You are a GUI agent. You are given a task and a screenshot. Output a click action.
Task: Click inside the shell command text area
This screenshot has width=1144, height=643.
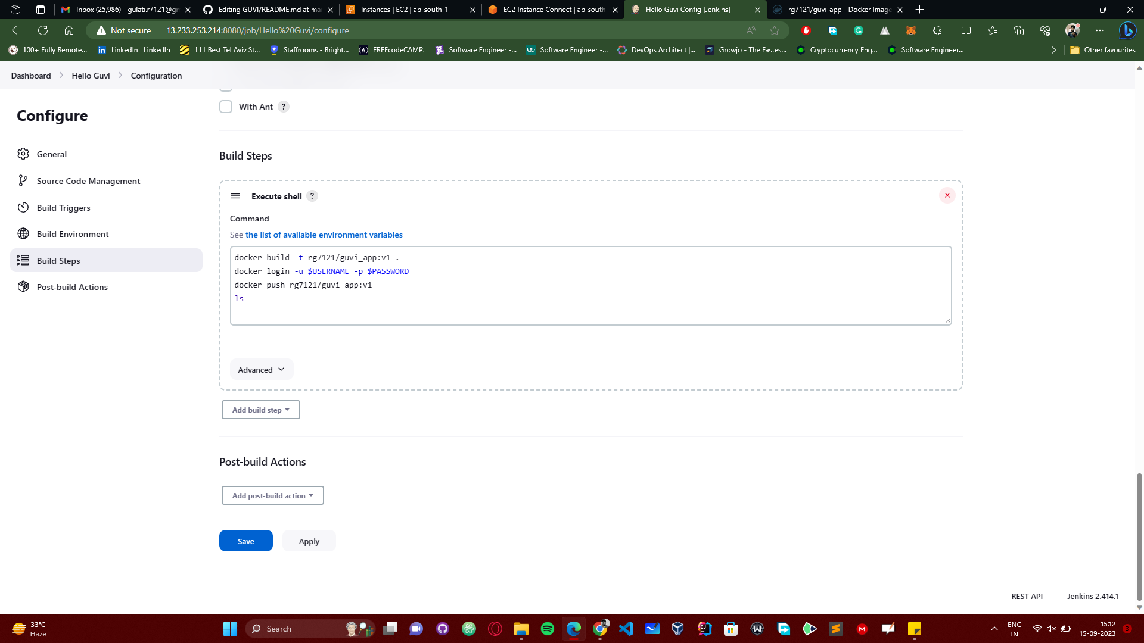point(590,286)
